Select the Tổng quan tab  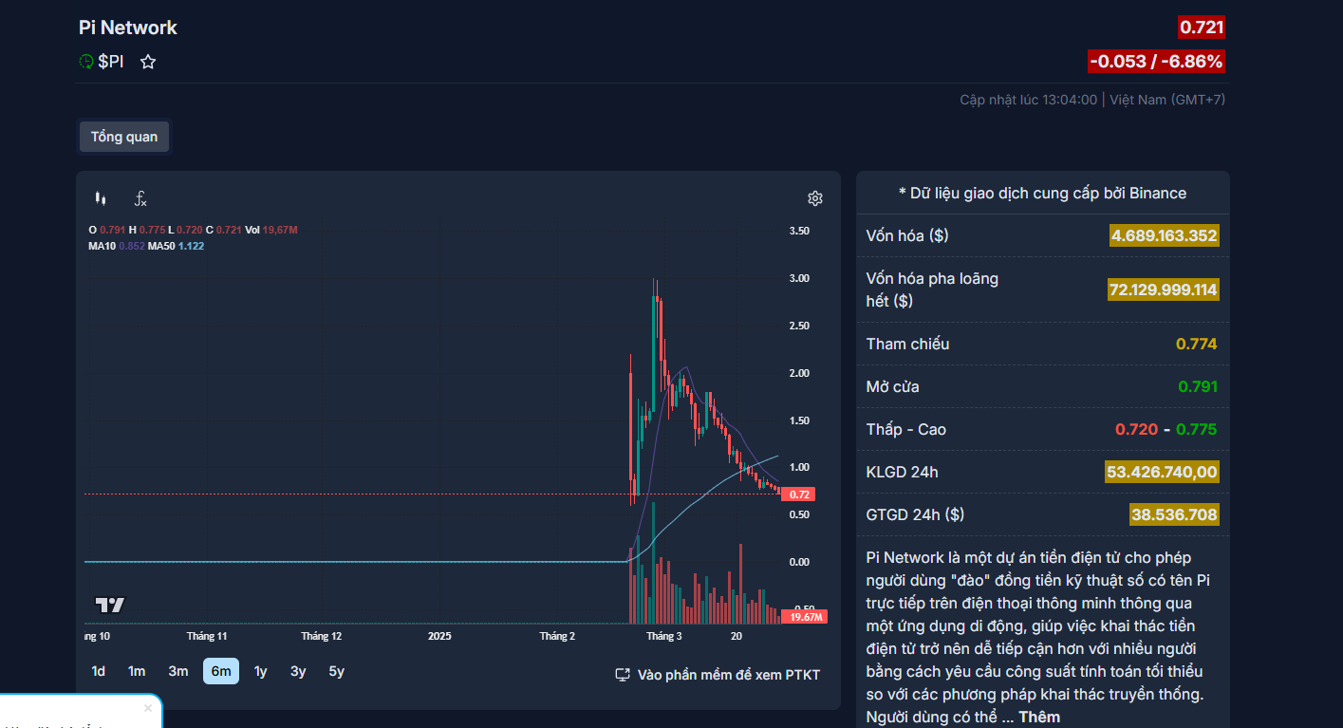(x=124, y=137)
